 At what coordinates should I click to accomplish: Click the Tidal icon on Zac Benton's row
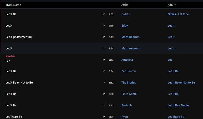[x=104, y=71]
